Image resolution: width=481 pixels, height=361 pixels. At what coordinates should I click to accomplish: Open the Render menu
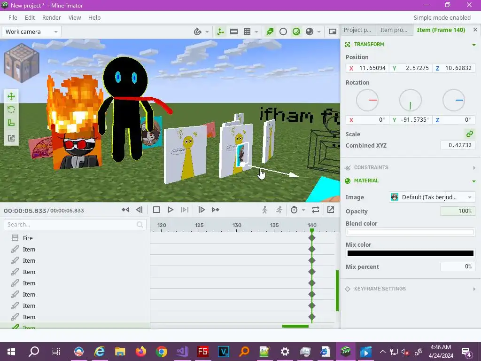click(x=52, y=17)
